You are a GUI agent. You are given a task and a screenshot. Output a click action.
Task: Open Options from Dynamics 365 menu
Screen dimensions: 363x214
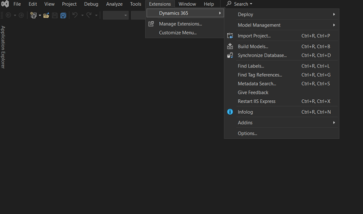247,134
